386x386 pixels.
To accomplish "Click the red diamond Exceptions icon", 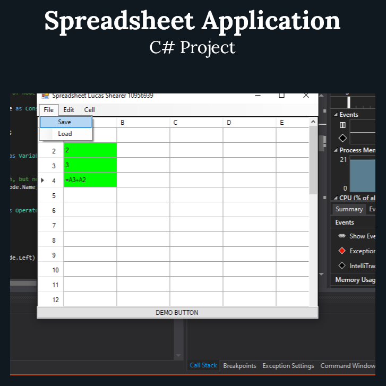I will pos(342,251).
